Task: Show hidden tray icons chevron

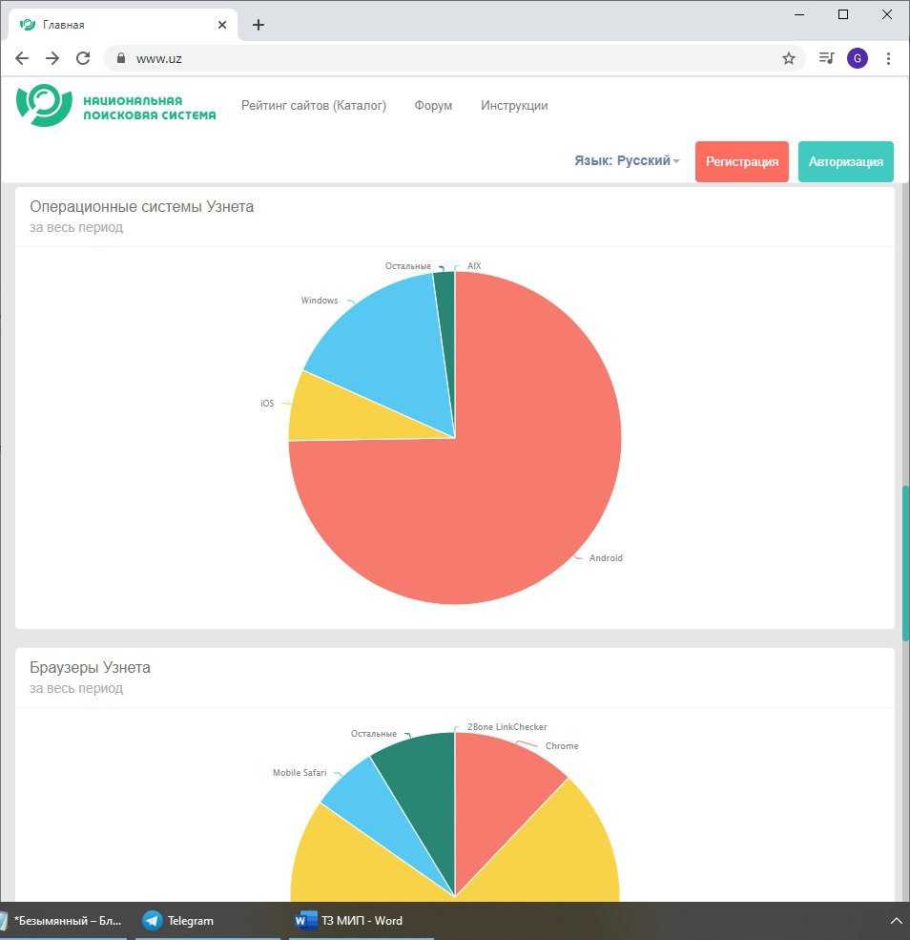Action: tap(896, 920)
